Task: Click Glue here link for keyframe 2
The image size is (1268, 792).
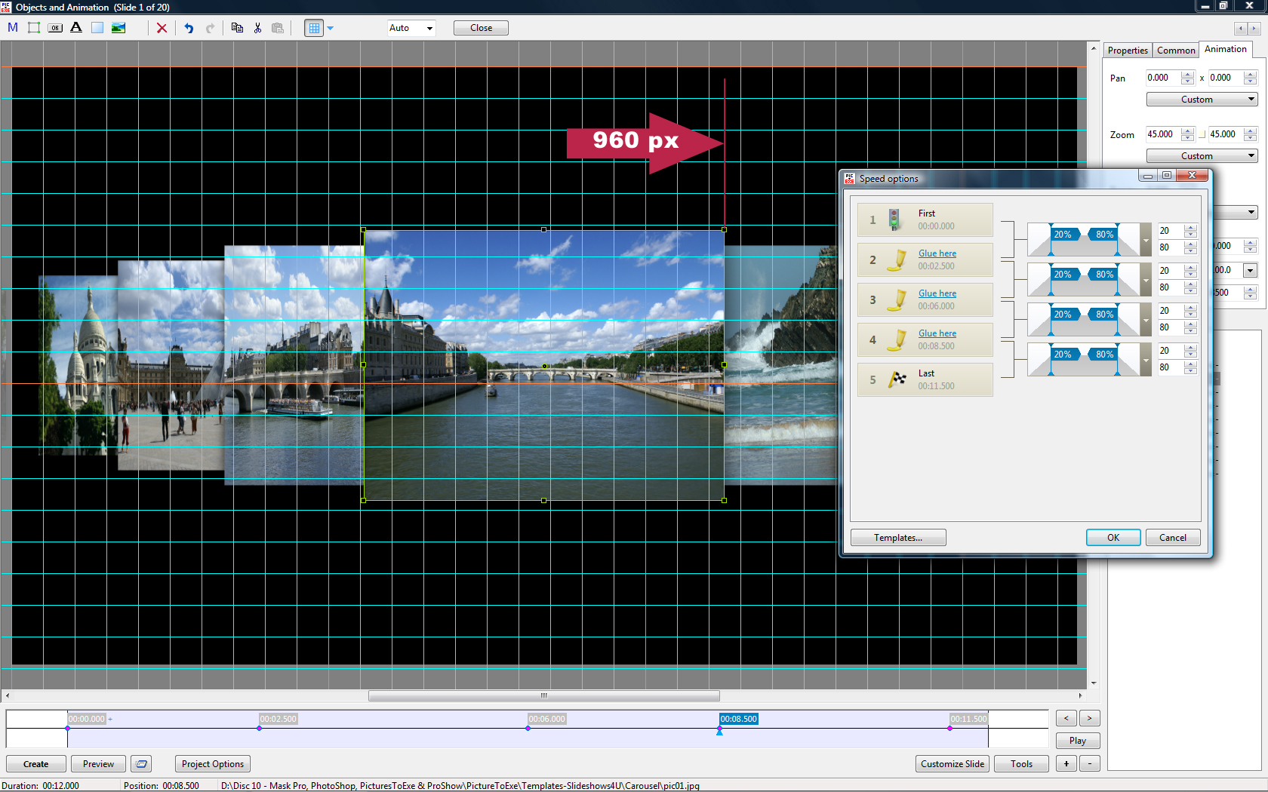Action: pyautogui.click(x=937, y=253)
